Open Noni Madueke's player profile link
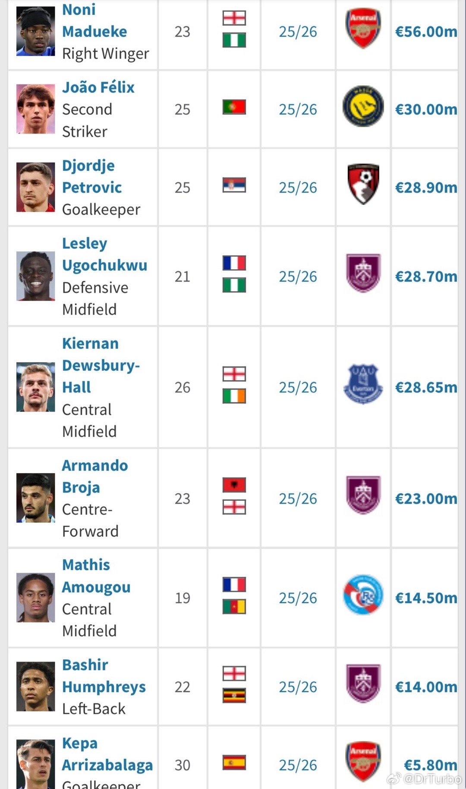 [94, 20]
